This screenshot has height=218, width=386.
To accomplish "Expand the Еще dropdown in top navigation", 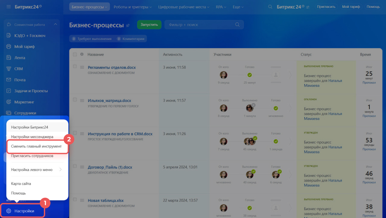I will [238, 7].
